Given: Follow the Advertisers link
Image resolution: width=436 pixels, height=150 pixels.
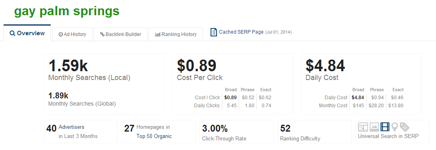Looking at the screenshot, I should pos(72,127).
